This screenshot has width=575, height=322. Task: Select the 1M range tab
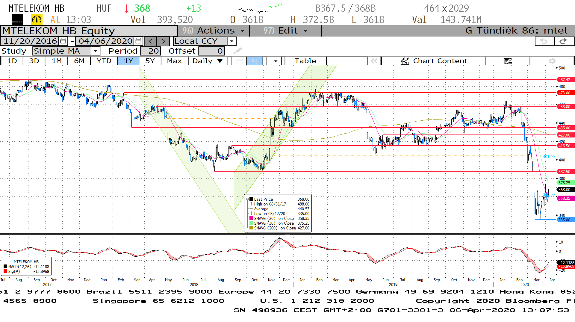pyautogui.click(x=57, y=61)
